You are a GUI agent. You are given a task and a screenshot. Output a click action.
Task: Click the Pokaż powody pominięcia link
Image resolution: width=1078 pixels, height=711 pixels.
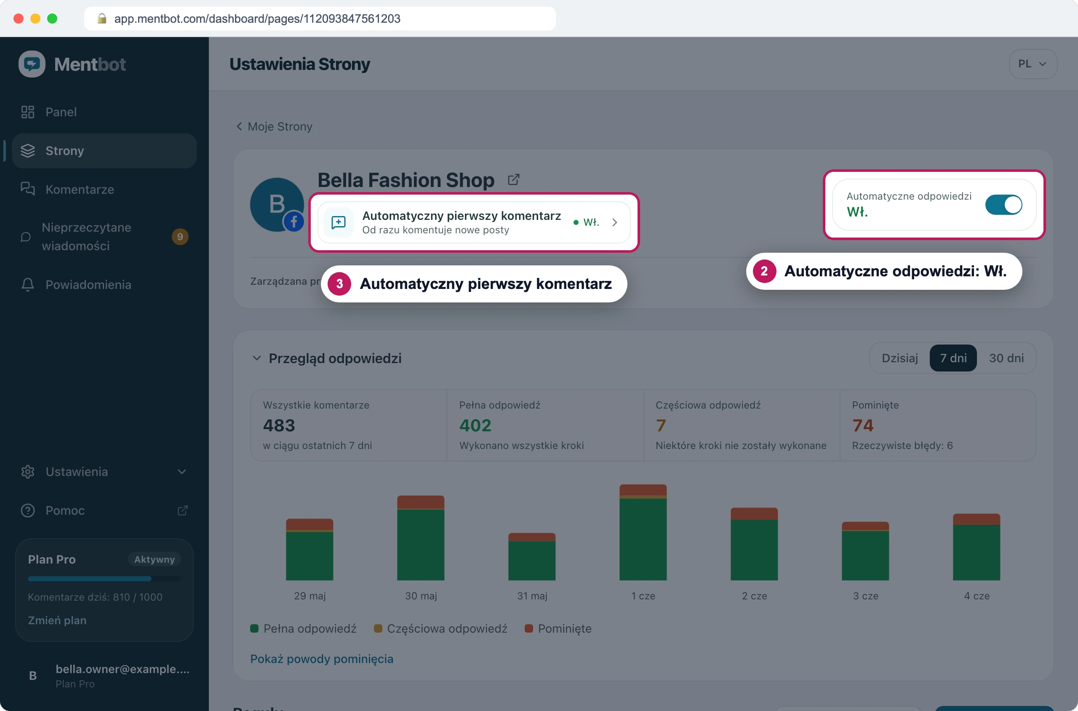(321, 658)
